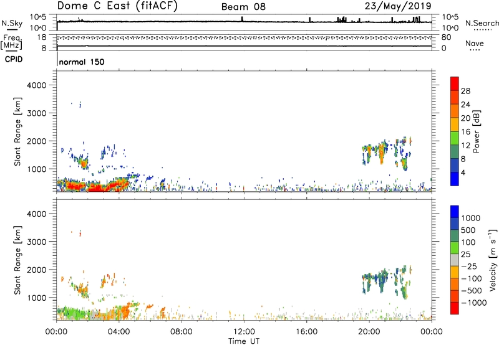Screen dimensions: 499x345
Task: Click the '08:00' time axis tick label
Action: (x=182, y=332)
